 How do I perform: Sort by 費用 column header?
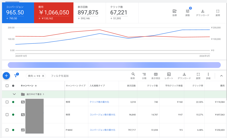coord(222,86)
